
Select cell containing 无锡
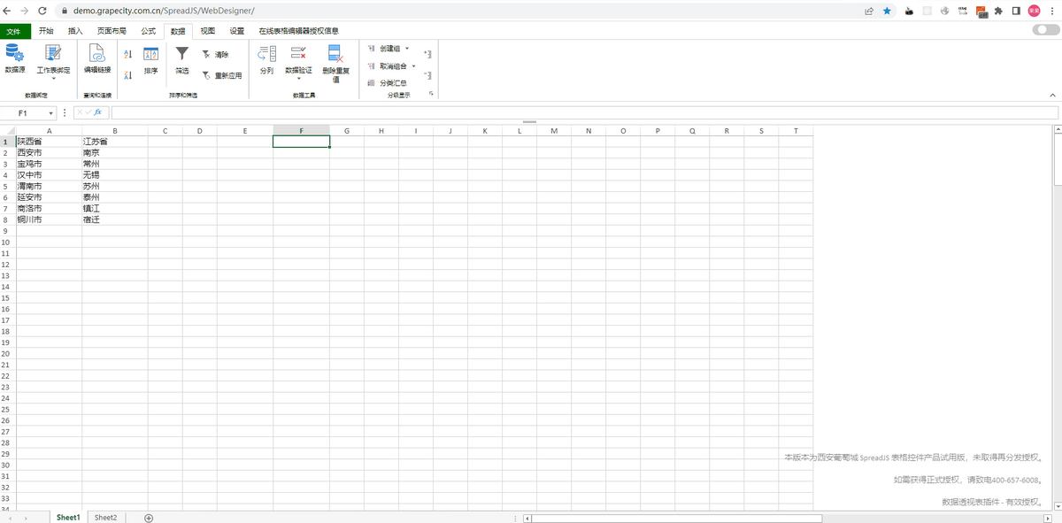point(114,175)
